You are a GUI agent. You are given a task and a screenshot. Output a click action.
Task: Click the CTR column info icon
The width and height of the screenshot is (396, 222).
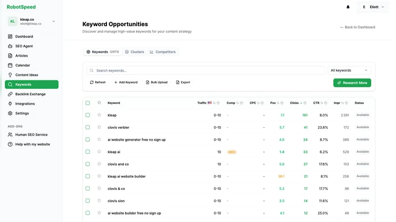click(x=326, y=103)
